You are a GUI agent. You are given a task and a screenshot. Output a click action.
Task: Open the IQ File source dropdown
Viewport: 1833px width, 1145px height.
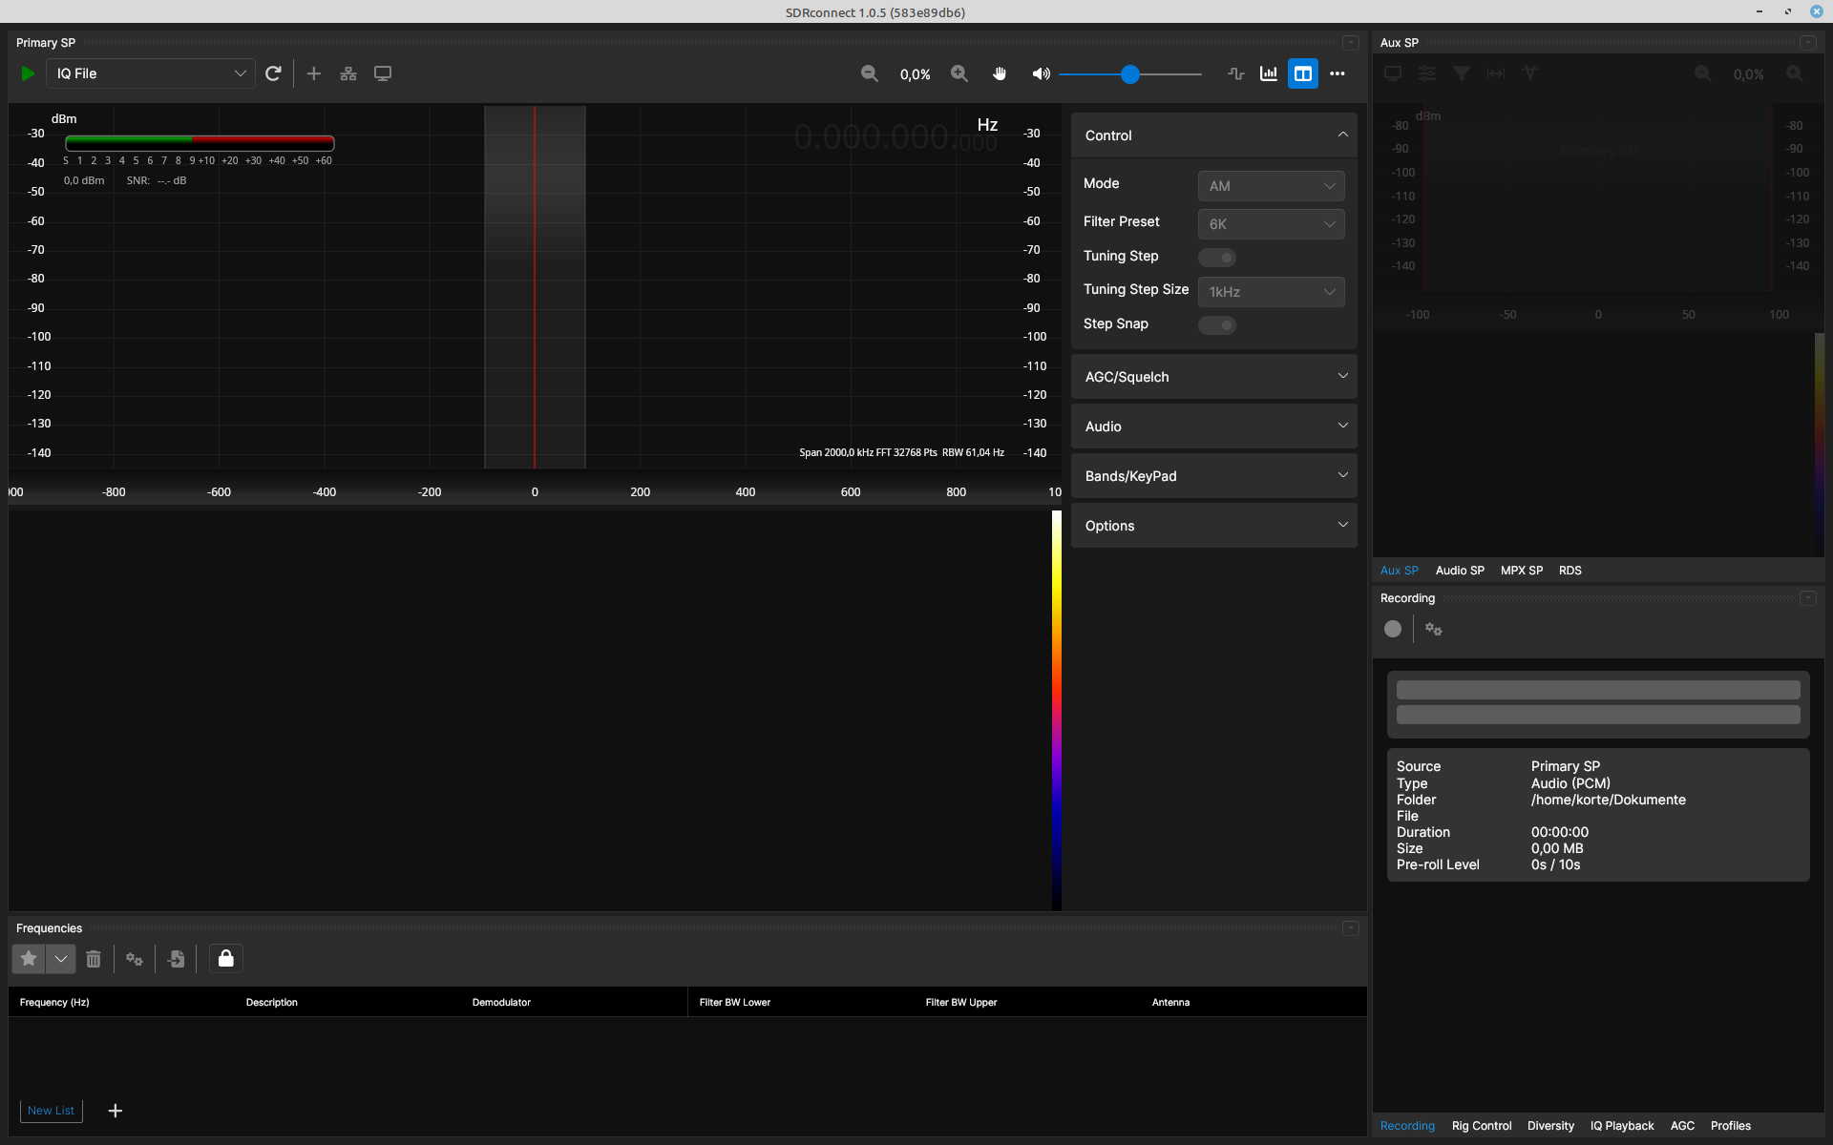pos(151,73)
